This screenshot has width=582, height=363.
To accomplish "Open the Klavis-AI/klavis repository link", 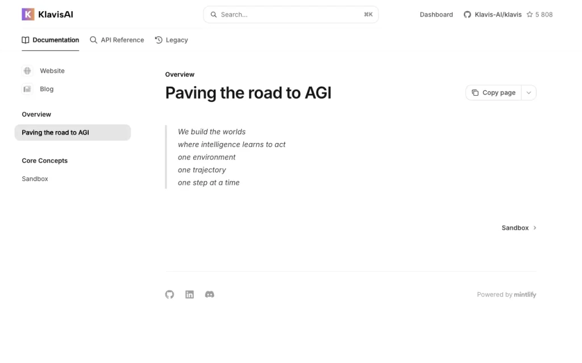I will tap(498, 14).
